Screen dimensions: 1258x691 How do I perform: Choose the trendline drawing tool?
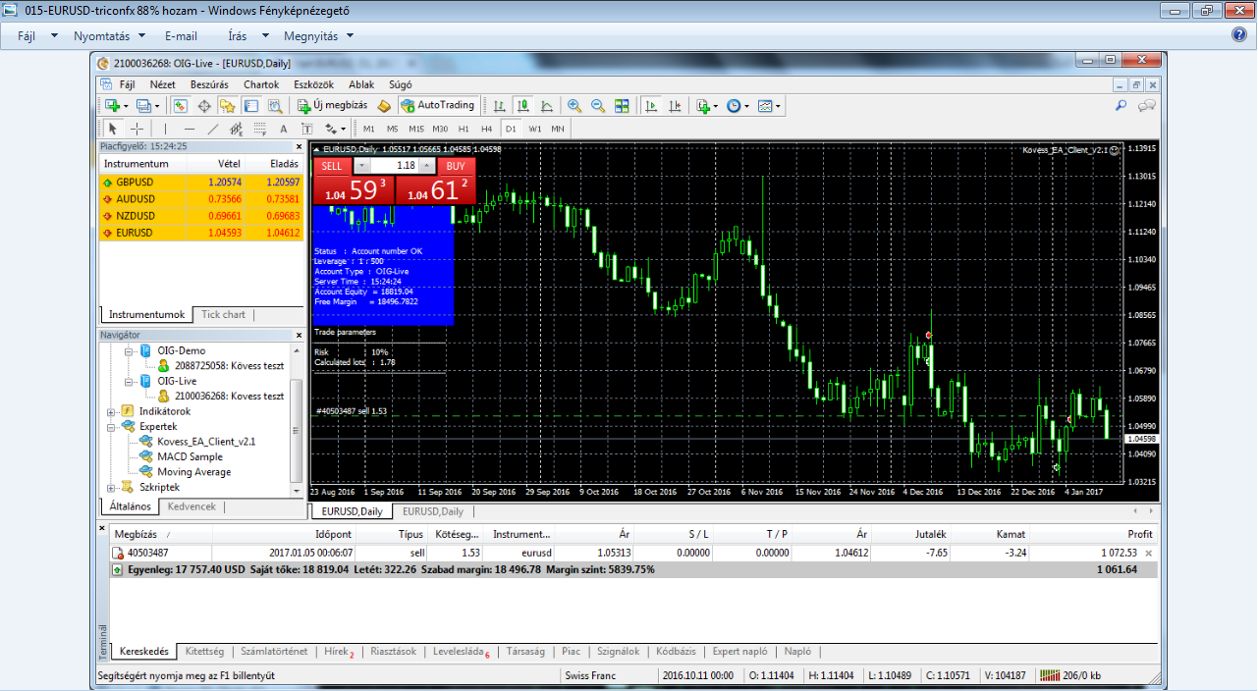point(212,129)
